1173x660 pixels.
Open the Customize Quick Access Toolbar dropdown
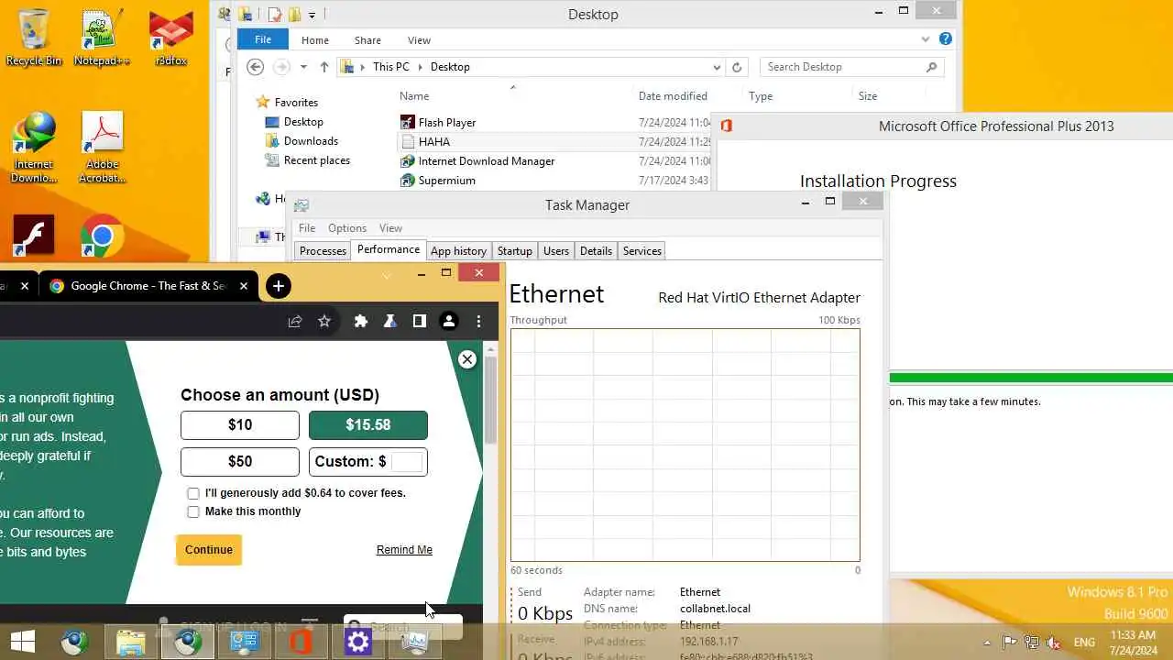pyautogui.click(x=312, y=15)
